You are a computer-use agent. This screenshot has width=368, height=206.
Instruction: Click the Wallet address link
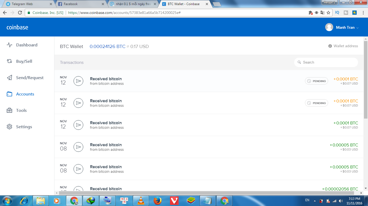(x=343, y=46)
